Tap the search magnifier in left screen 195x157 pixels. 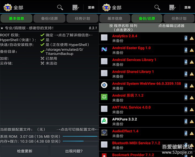point(60,8)
